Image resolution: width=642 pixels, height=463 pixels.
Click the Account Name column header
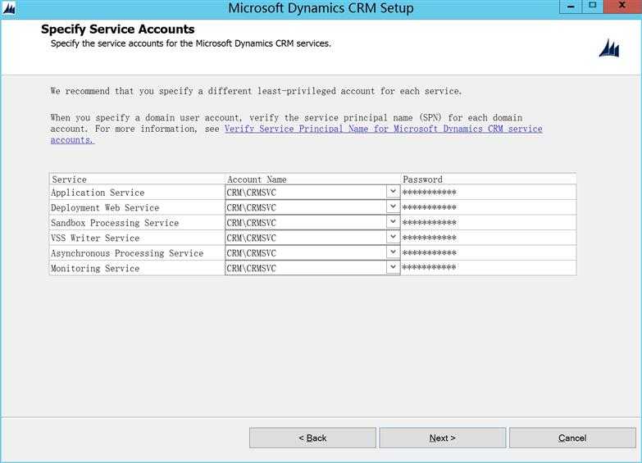pos(312,179)
